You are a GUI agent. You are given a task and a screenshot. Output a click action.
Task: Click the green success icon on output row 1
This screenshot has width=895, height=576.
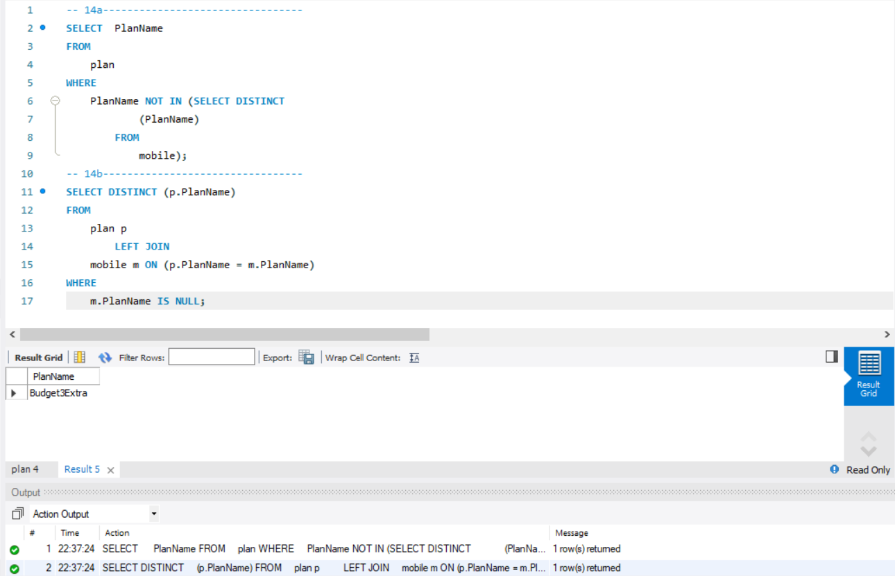point(16,548)
